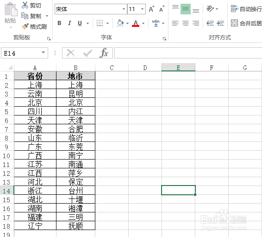
Task: Click the enter checkmark in formula bar
Action: [87, 53]
